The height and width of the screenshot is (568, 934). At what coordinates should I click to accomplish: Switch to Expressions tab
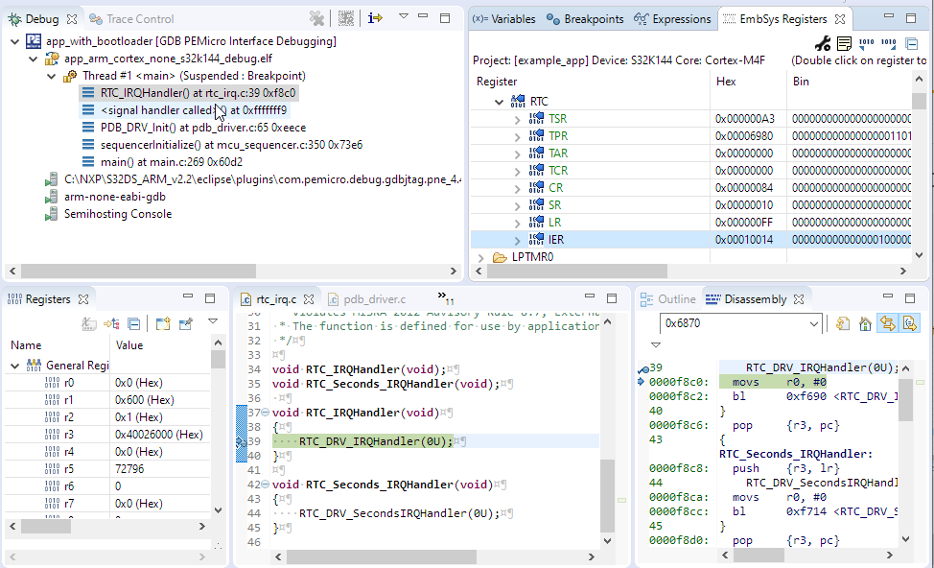(x=672, y=19)
